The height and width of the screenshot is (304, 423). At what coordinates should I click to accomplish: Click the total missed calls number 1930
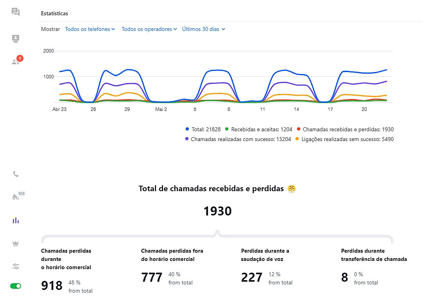click(x=217, y=211)
